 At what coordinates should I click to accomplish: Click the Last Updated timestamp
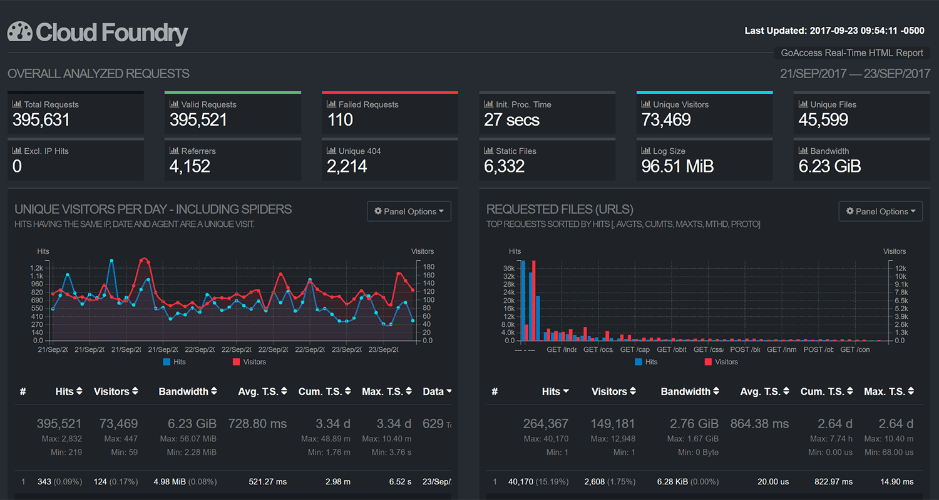(x=834, y=30)
